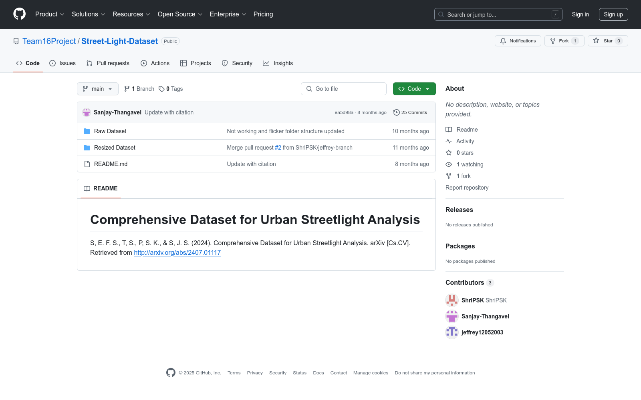Viewport: 641px width, 400px height.
Task: Open the Pricing page
Action: (263, 14)
